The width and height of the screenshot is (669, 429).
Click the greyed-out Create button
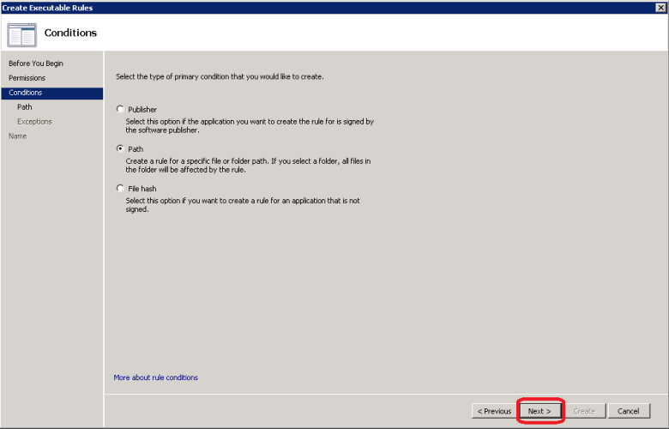point(584,411)
